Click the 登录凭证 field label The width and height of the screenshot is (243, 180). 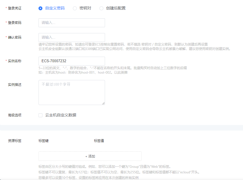(14, 8)
